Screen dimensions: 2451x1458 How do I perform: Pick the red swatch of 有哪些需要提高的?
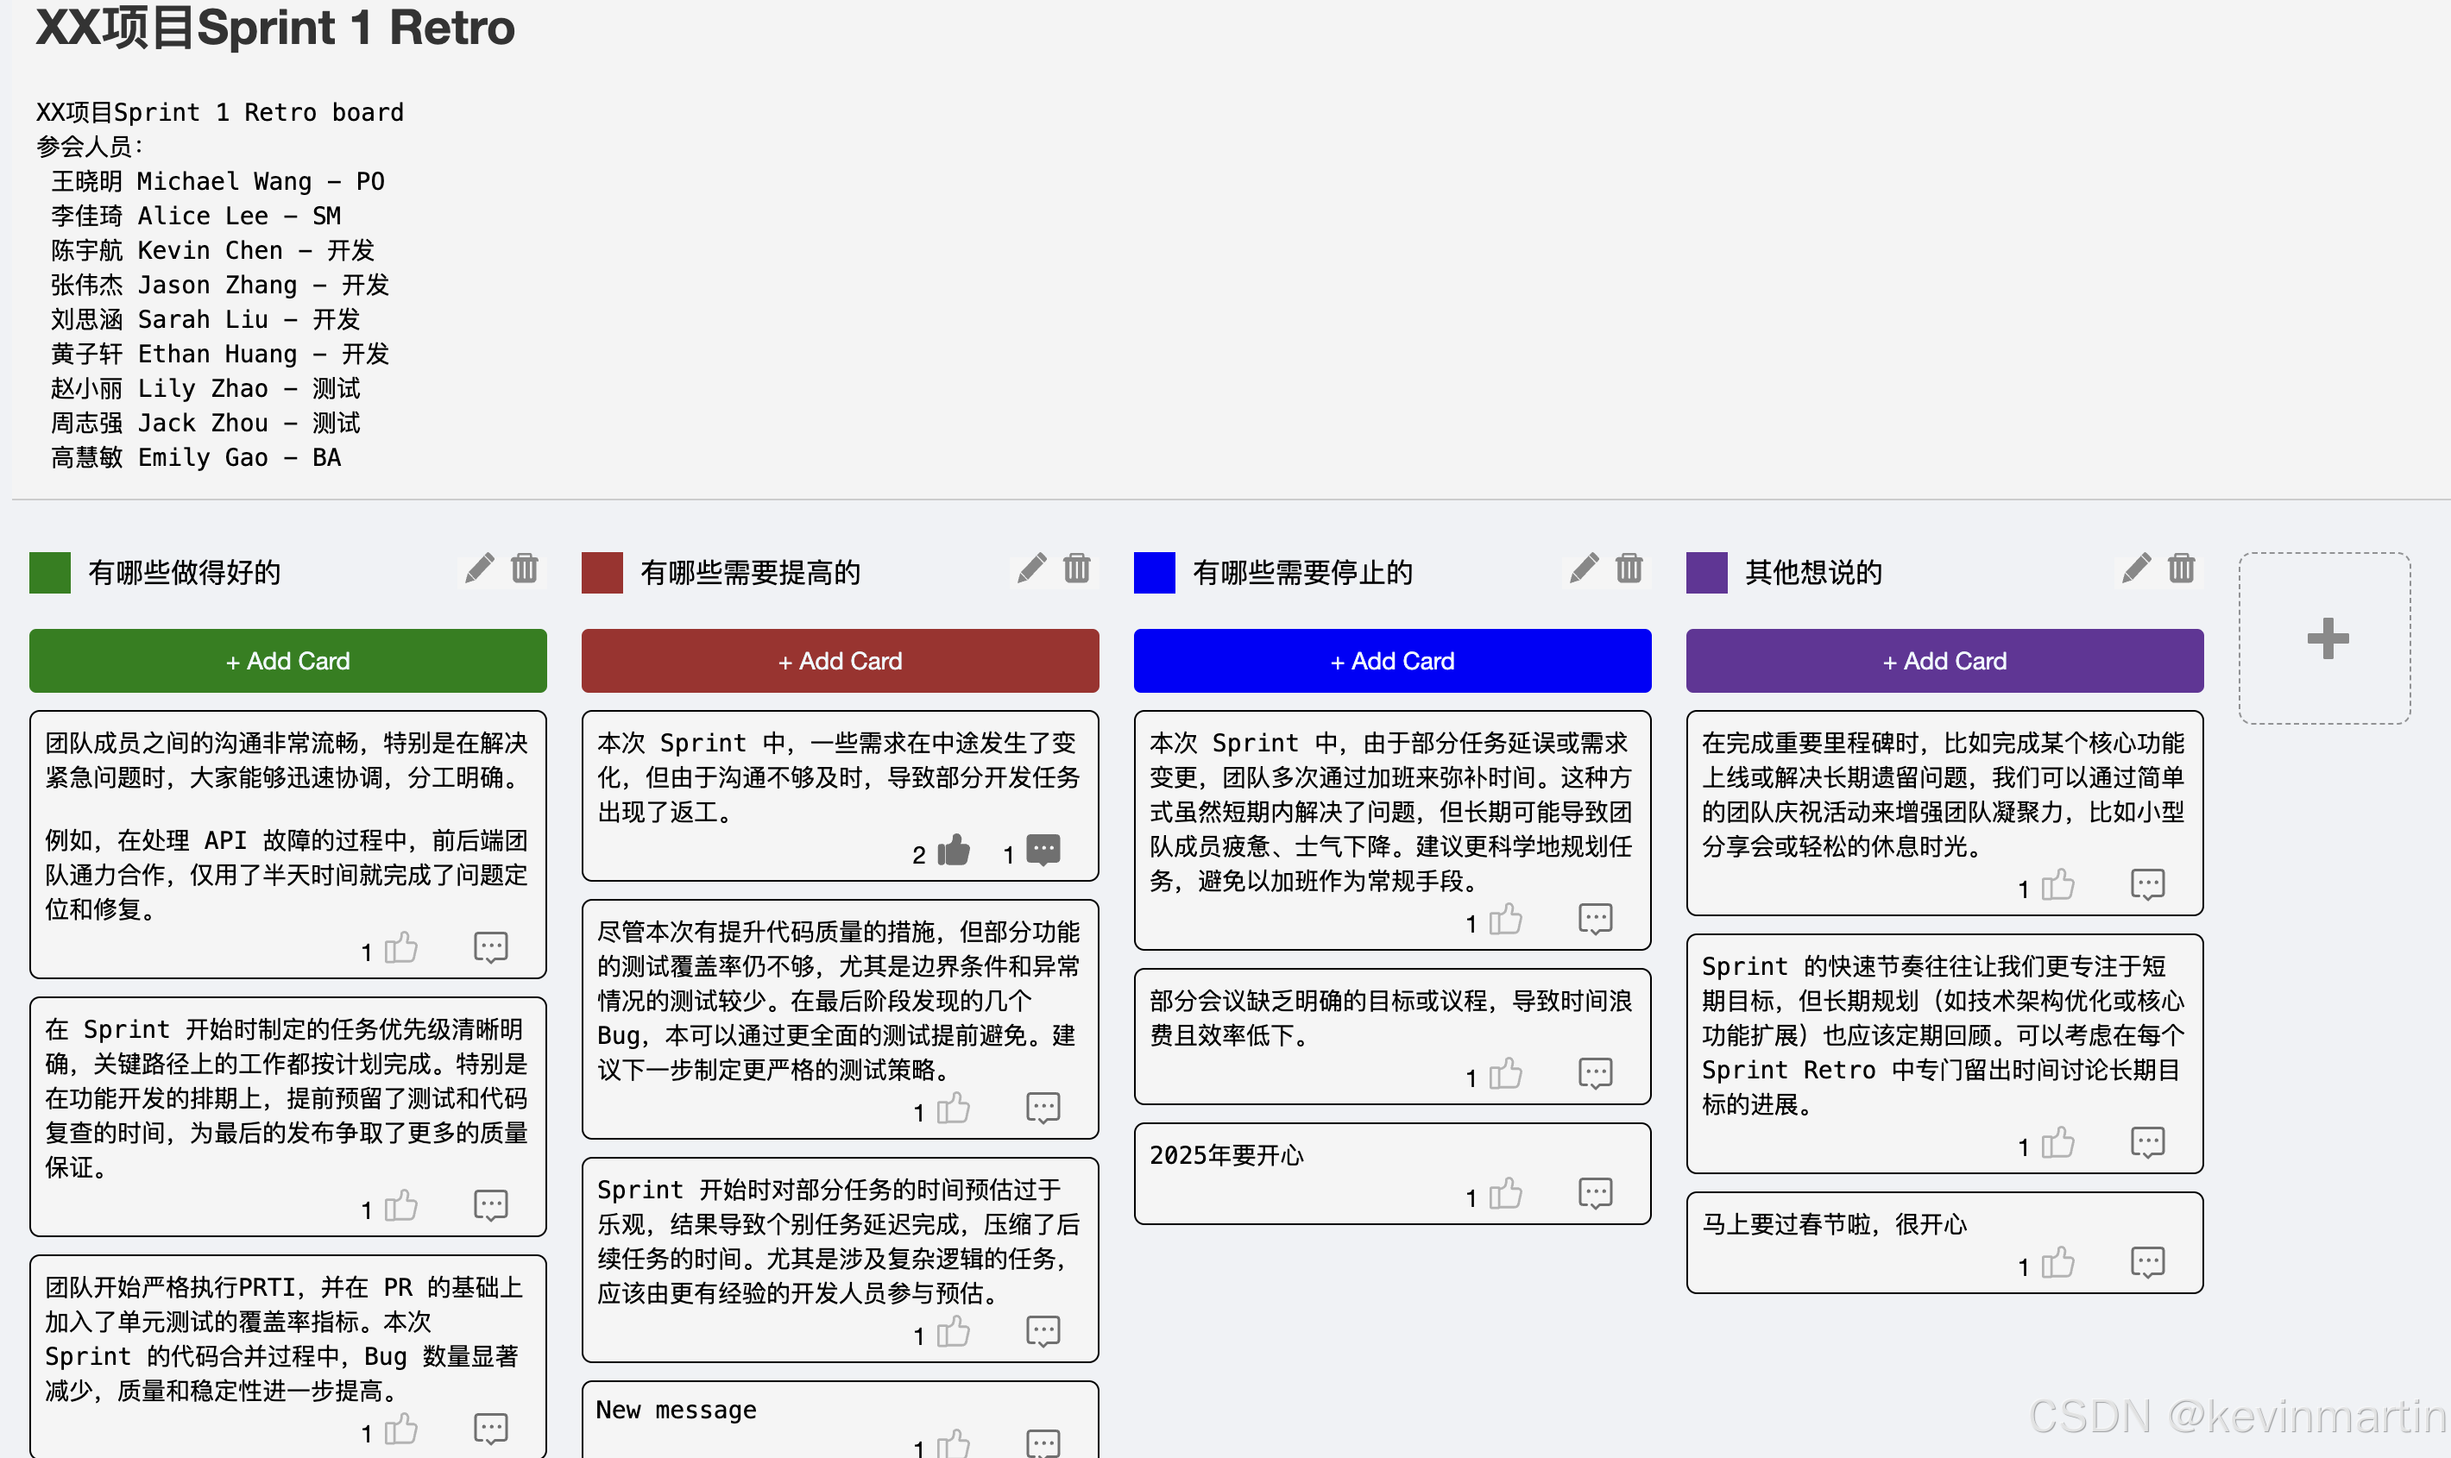click(x=602, y=573)
